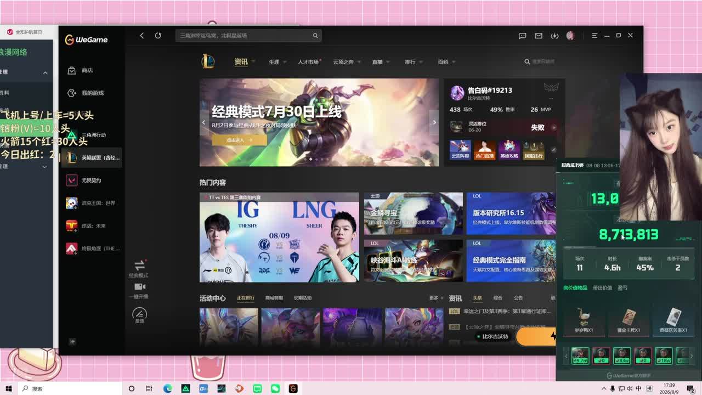This screenshot has width=702, height=395.
Task: Select the 长期活动 activity tab
Action: (x=303, y=298)
